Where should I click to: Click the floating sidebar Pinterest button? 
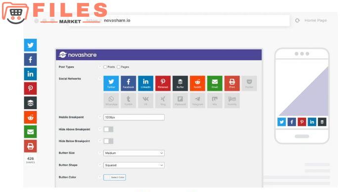pyautogui.click(x=30, y=88)
